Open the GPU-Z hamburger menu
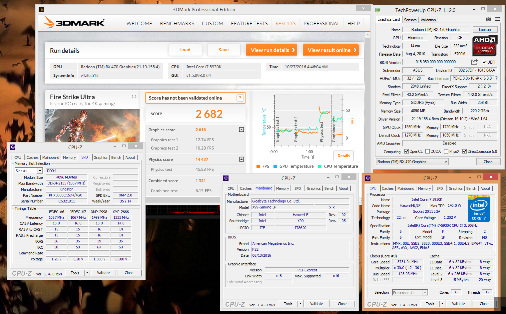The height and width of the screenshot is (314, 506). pyautogui.click(x=497, y=19)
